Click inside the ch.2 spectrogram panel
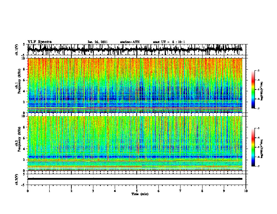Viewport: 277px width, 214px height. (x=135, y=143)
